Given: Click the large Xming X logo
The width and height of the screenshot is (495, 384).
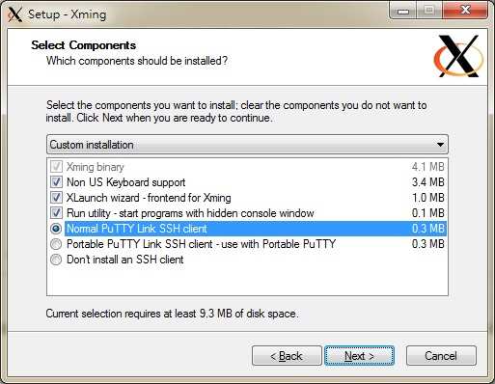Looking at the screenshot, I should click(x=458, y=56).
